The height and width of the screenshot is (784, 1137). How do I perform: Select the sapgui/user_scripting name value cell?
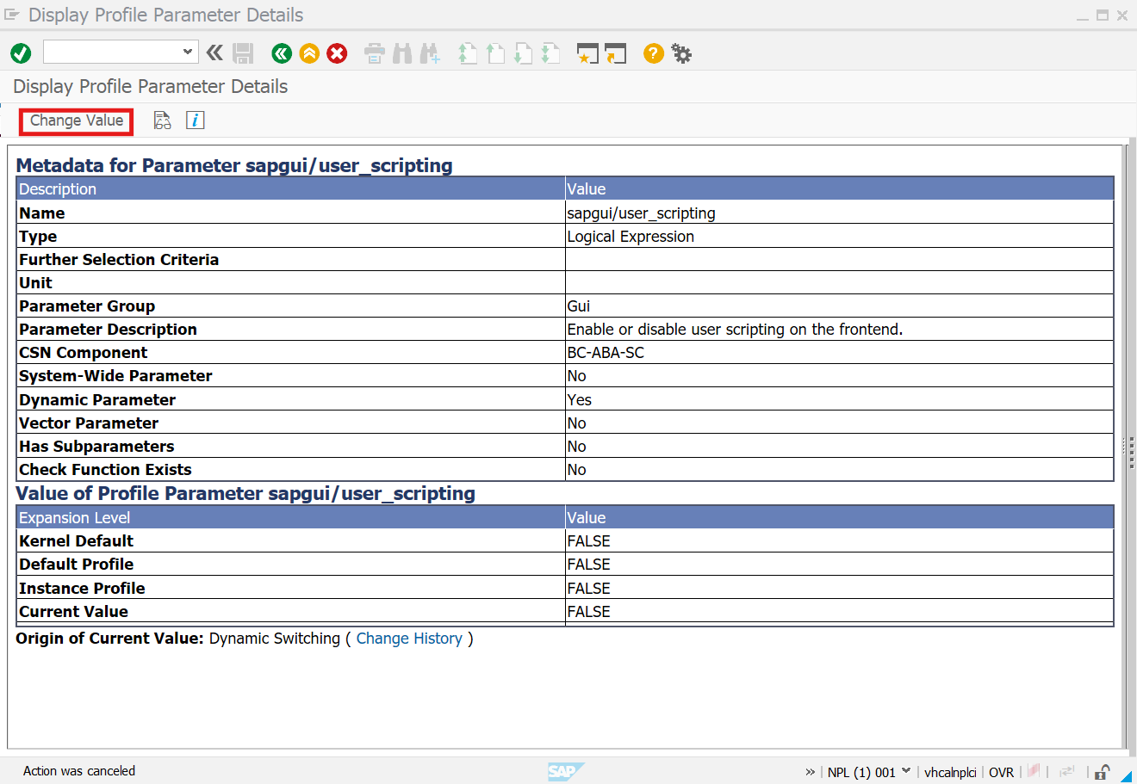(839, 213)
